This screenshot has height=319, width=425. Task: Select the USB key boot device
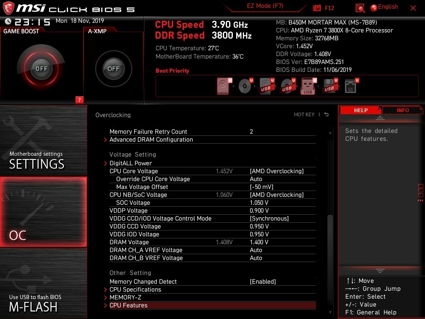coord(309,86)
